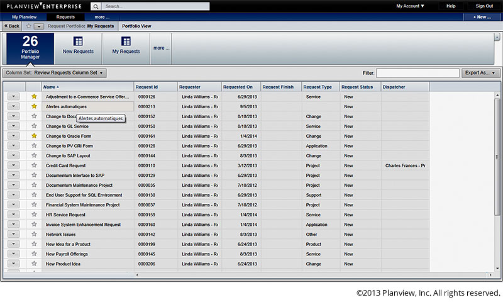This screenshot has width=503, height=302.
Task: Star the Documentum Maintenance Project row
Action: pos(34,185)
